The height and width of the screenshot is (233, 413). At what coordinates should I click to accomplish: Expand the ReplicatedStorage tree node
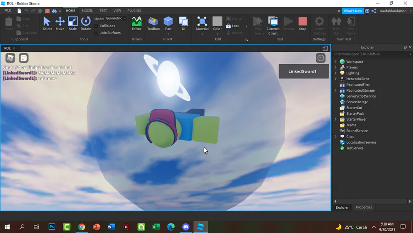click(335, 90)
